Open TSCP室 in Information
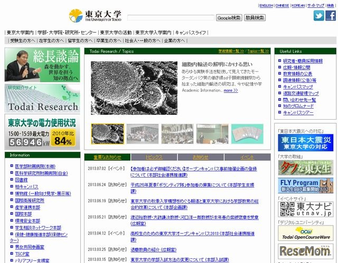Viewport: 338px width, 263px height. coord(22,254)
